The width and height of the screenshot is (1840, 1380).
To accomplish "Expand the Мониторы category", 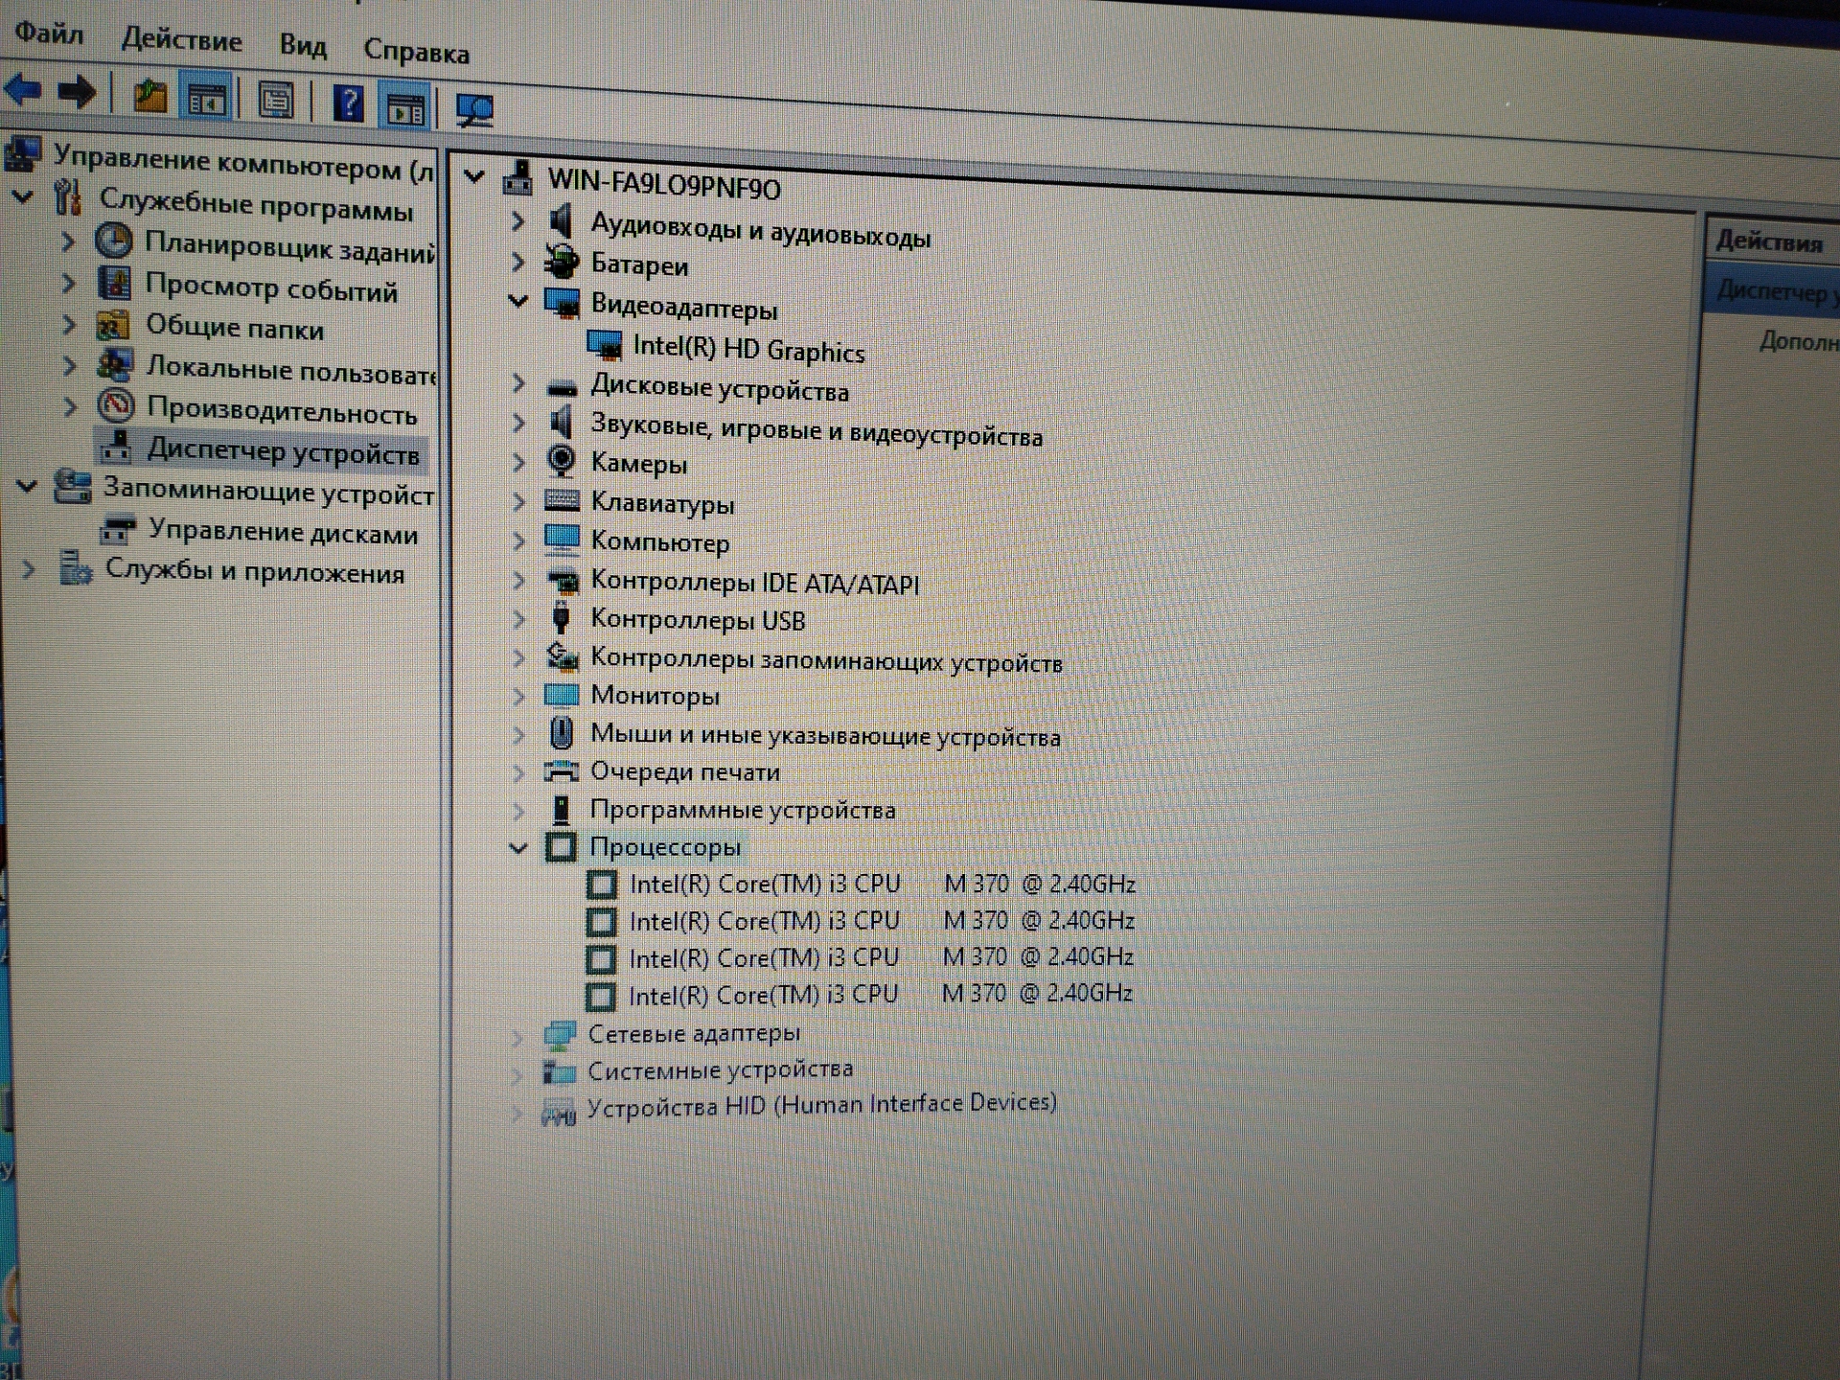I will coord(518,696).
